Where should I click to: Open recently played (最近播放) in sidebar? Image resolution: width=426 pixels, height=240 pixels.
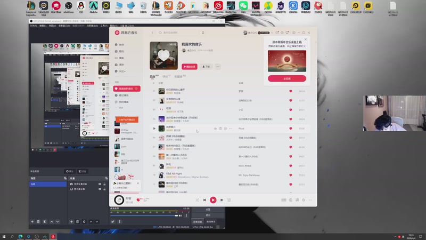point(122,95)
